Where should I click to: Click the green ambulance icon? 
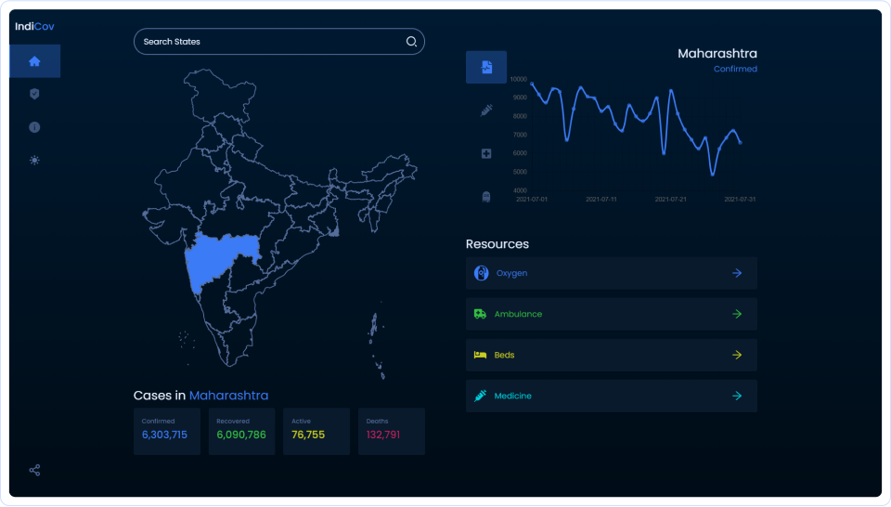pyautogui.click(x=480, y=314)
